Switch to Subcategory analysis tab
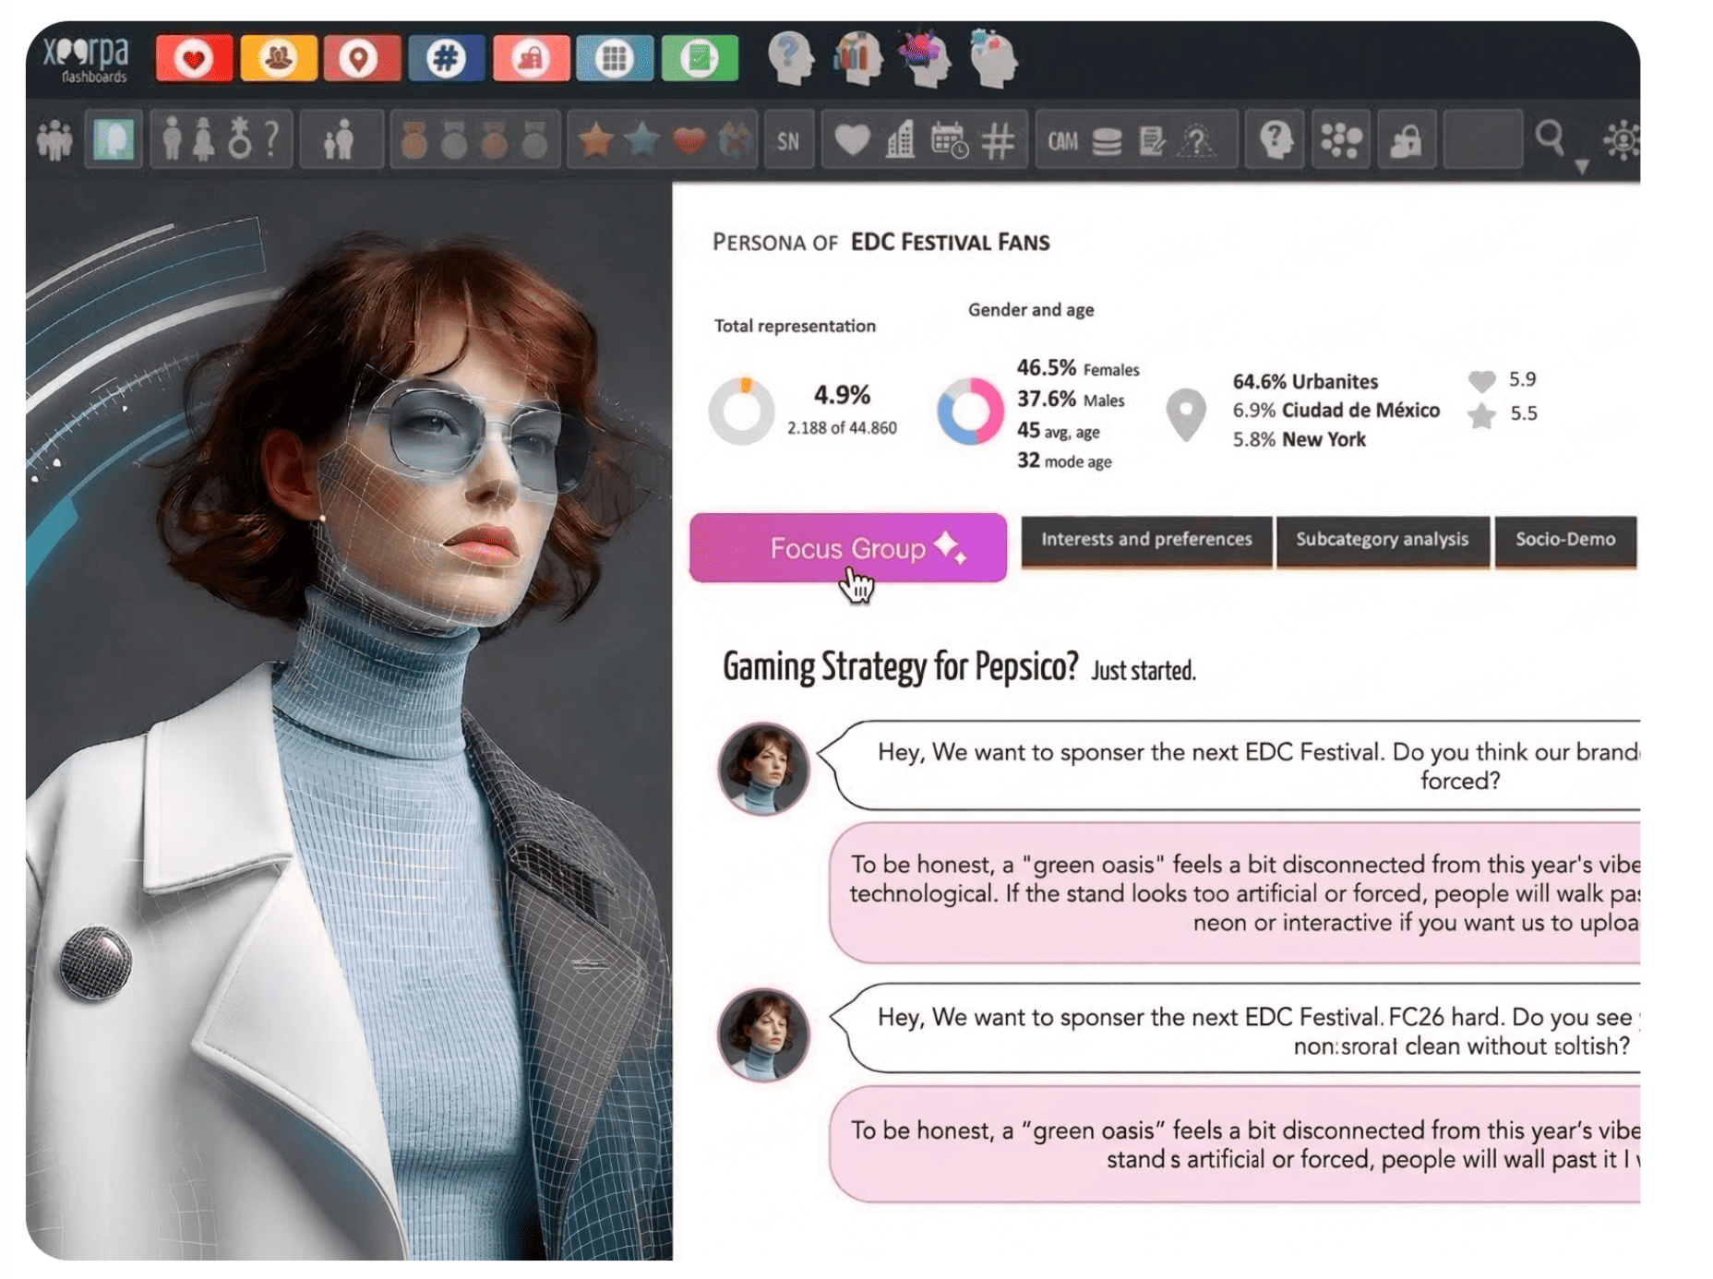The height and width of the screenshot is (1279, 1713). coord(1383,540)
